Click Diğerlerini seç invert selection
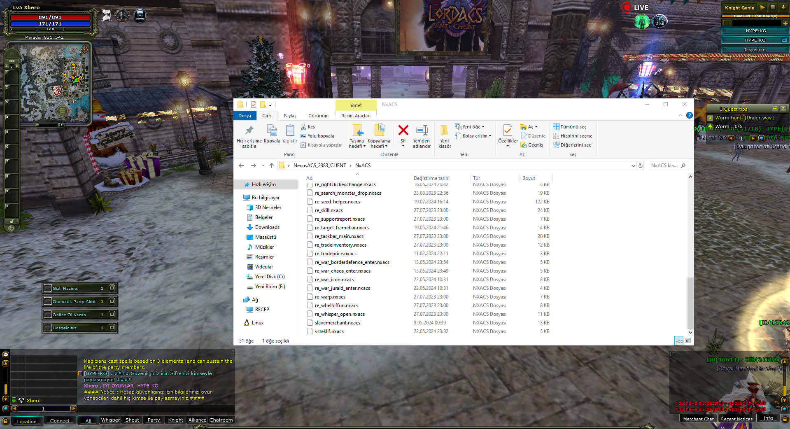Viewport: 790px width, 429px height. pyautogui.click(x=572, y=145)
